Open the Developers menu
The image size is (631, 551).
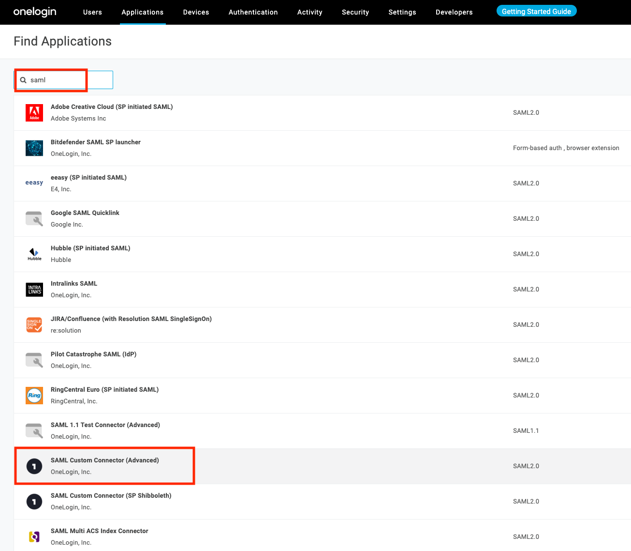click(454, 12)
